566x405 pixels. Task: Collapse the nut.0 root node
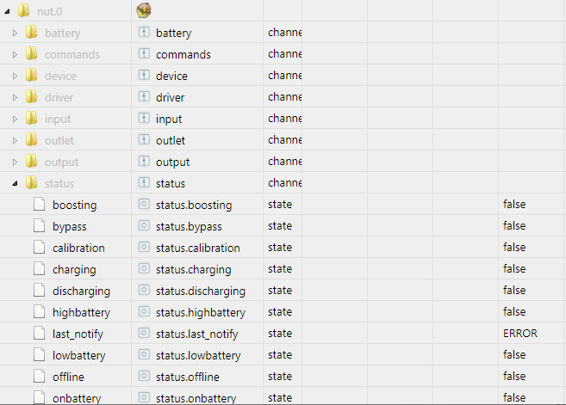tap(7, 11)
